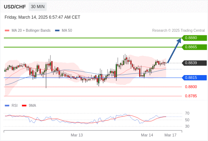Click the RSI 30 level label
Image resolution: width=208 pixels, height=141 pixels.
(187, 126)
